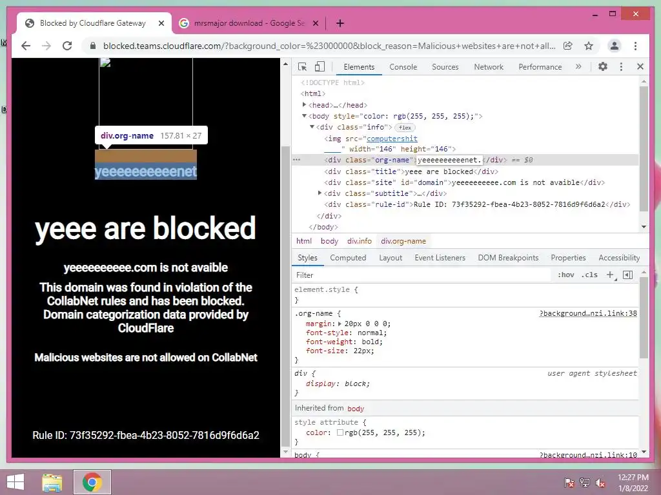The image size is (661, 495).
Task: Click the div.org-name breadcrumb
Action: (x=403, y=241)
